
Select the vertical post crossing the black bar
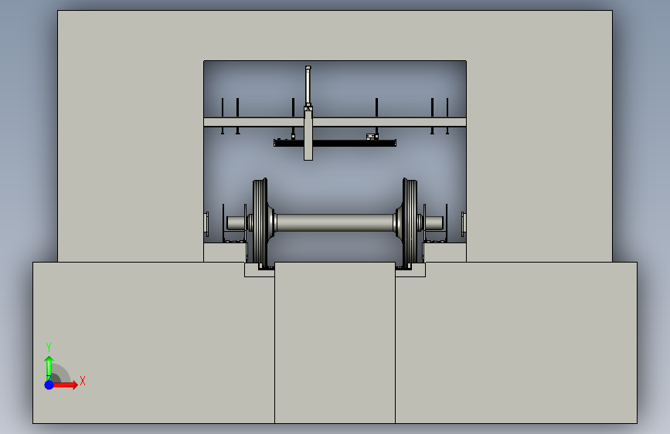pos(308,134)
